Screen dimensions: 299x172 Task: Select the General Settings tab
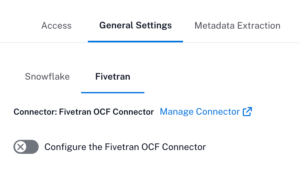tap(135, 26)
